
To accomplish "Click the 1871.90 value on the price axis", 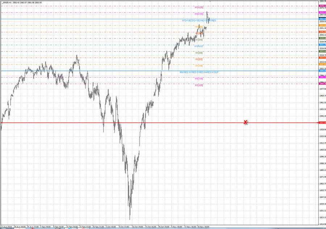I will click(323, 177).
